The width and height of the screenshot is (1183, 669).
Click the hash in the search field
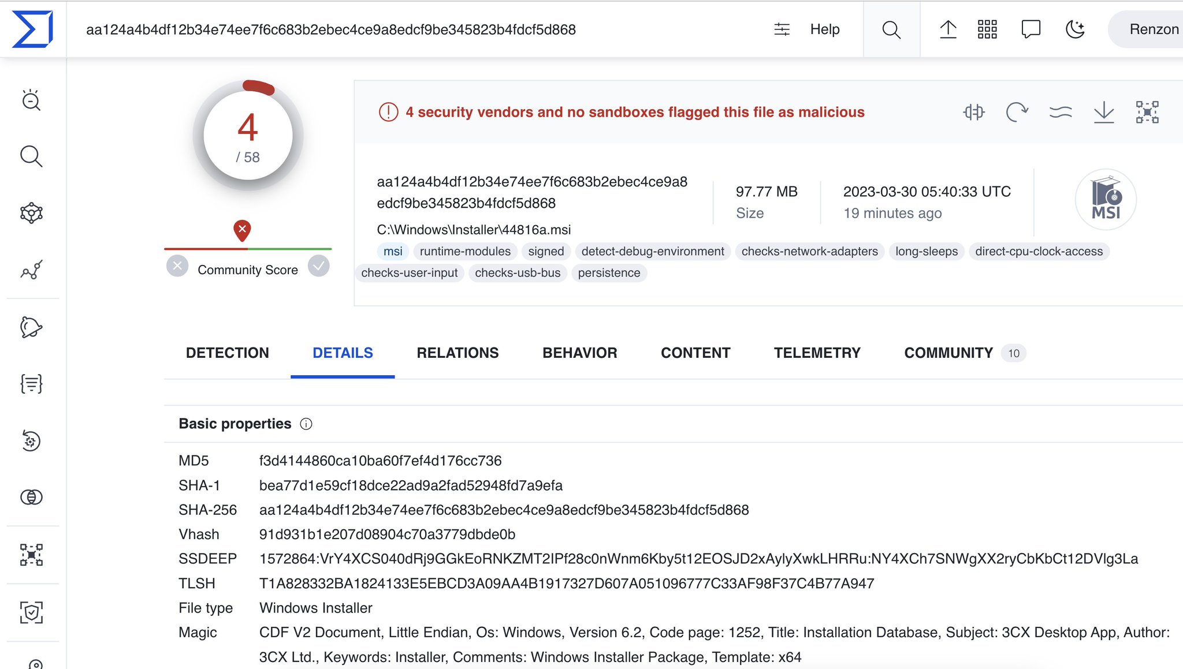point(331,29)
